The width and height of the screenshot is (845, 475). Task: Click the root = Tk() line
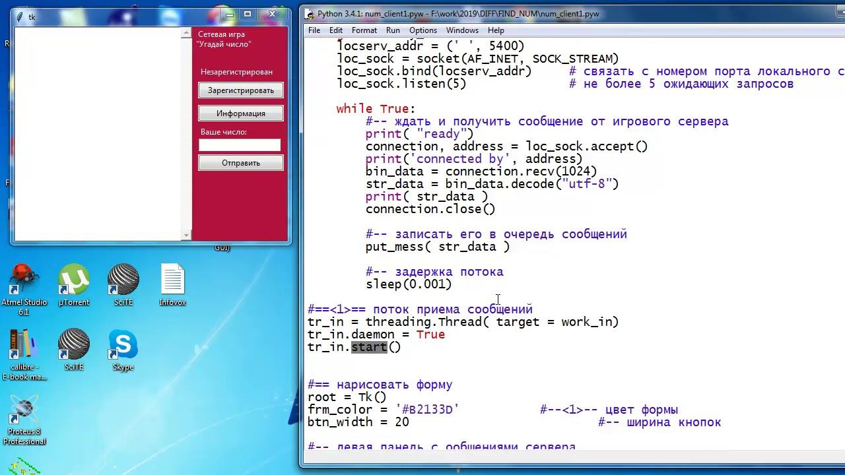[x=347, y=397]
